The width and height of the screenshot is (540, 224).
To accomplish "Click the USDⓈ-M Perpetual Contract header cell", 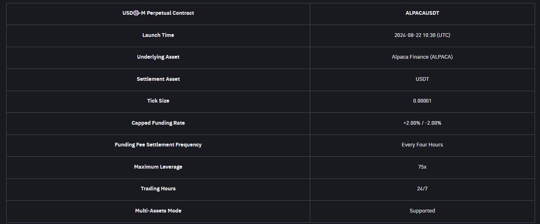I will pyautogui.click(x=158, y=13).
